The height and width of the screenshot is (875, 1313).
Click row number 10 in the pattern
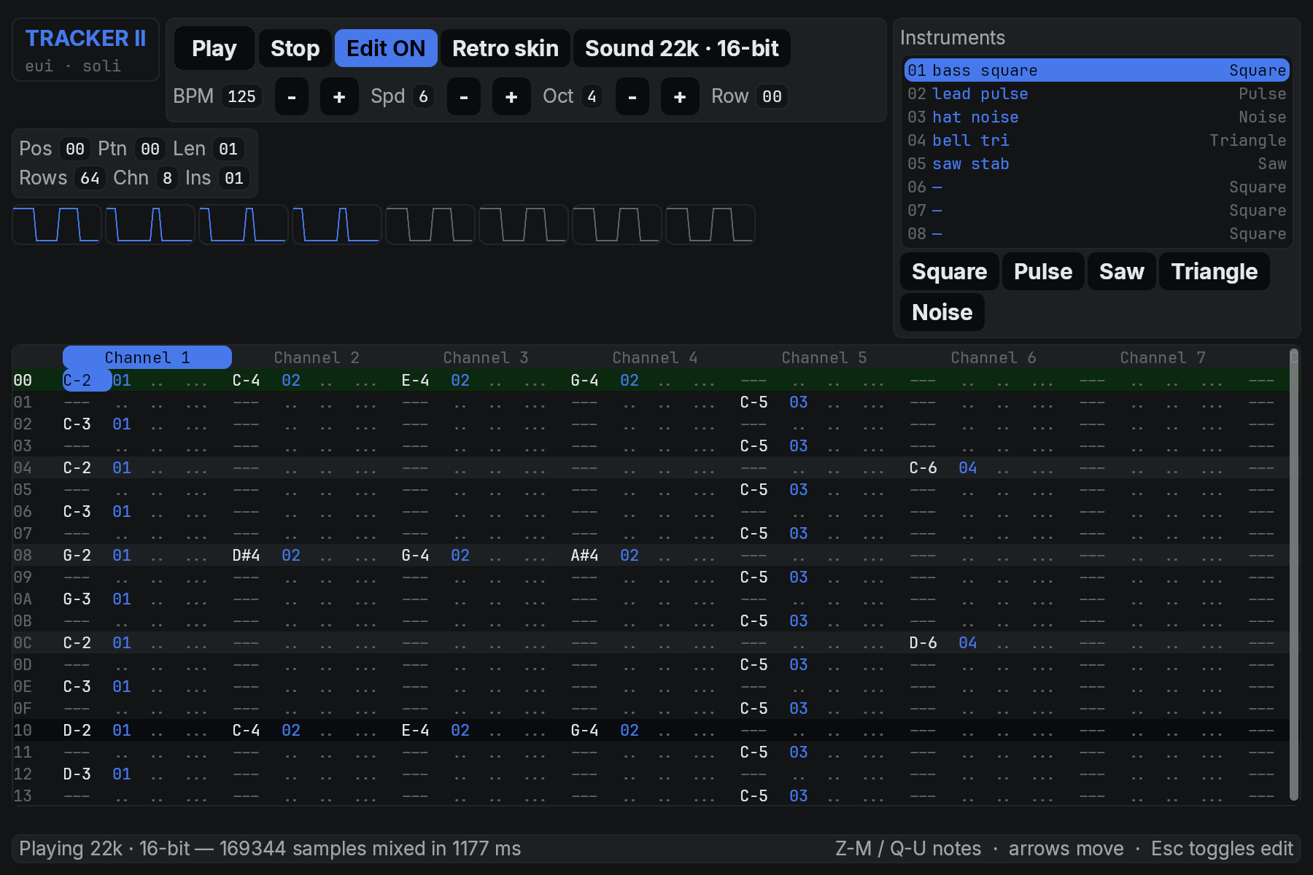click(23, 730)
